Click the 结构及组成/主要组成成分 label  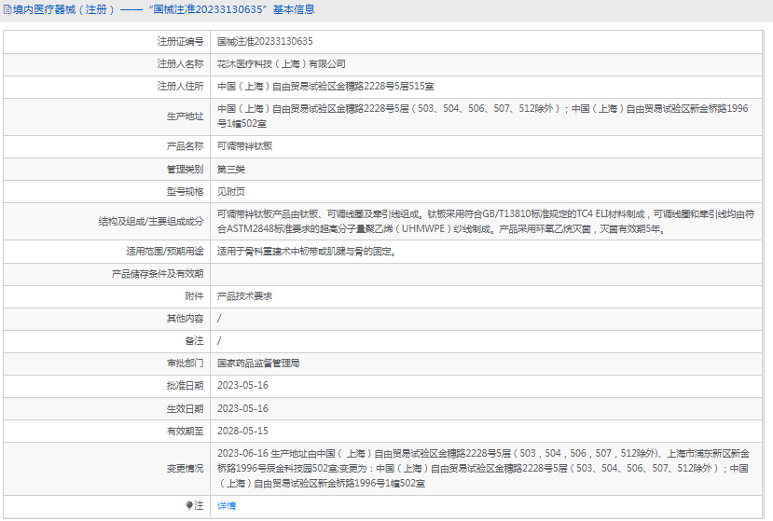pos(150,222)
